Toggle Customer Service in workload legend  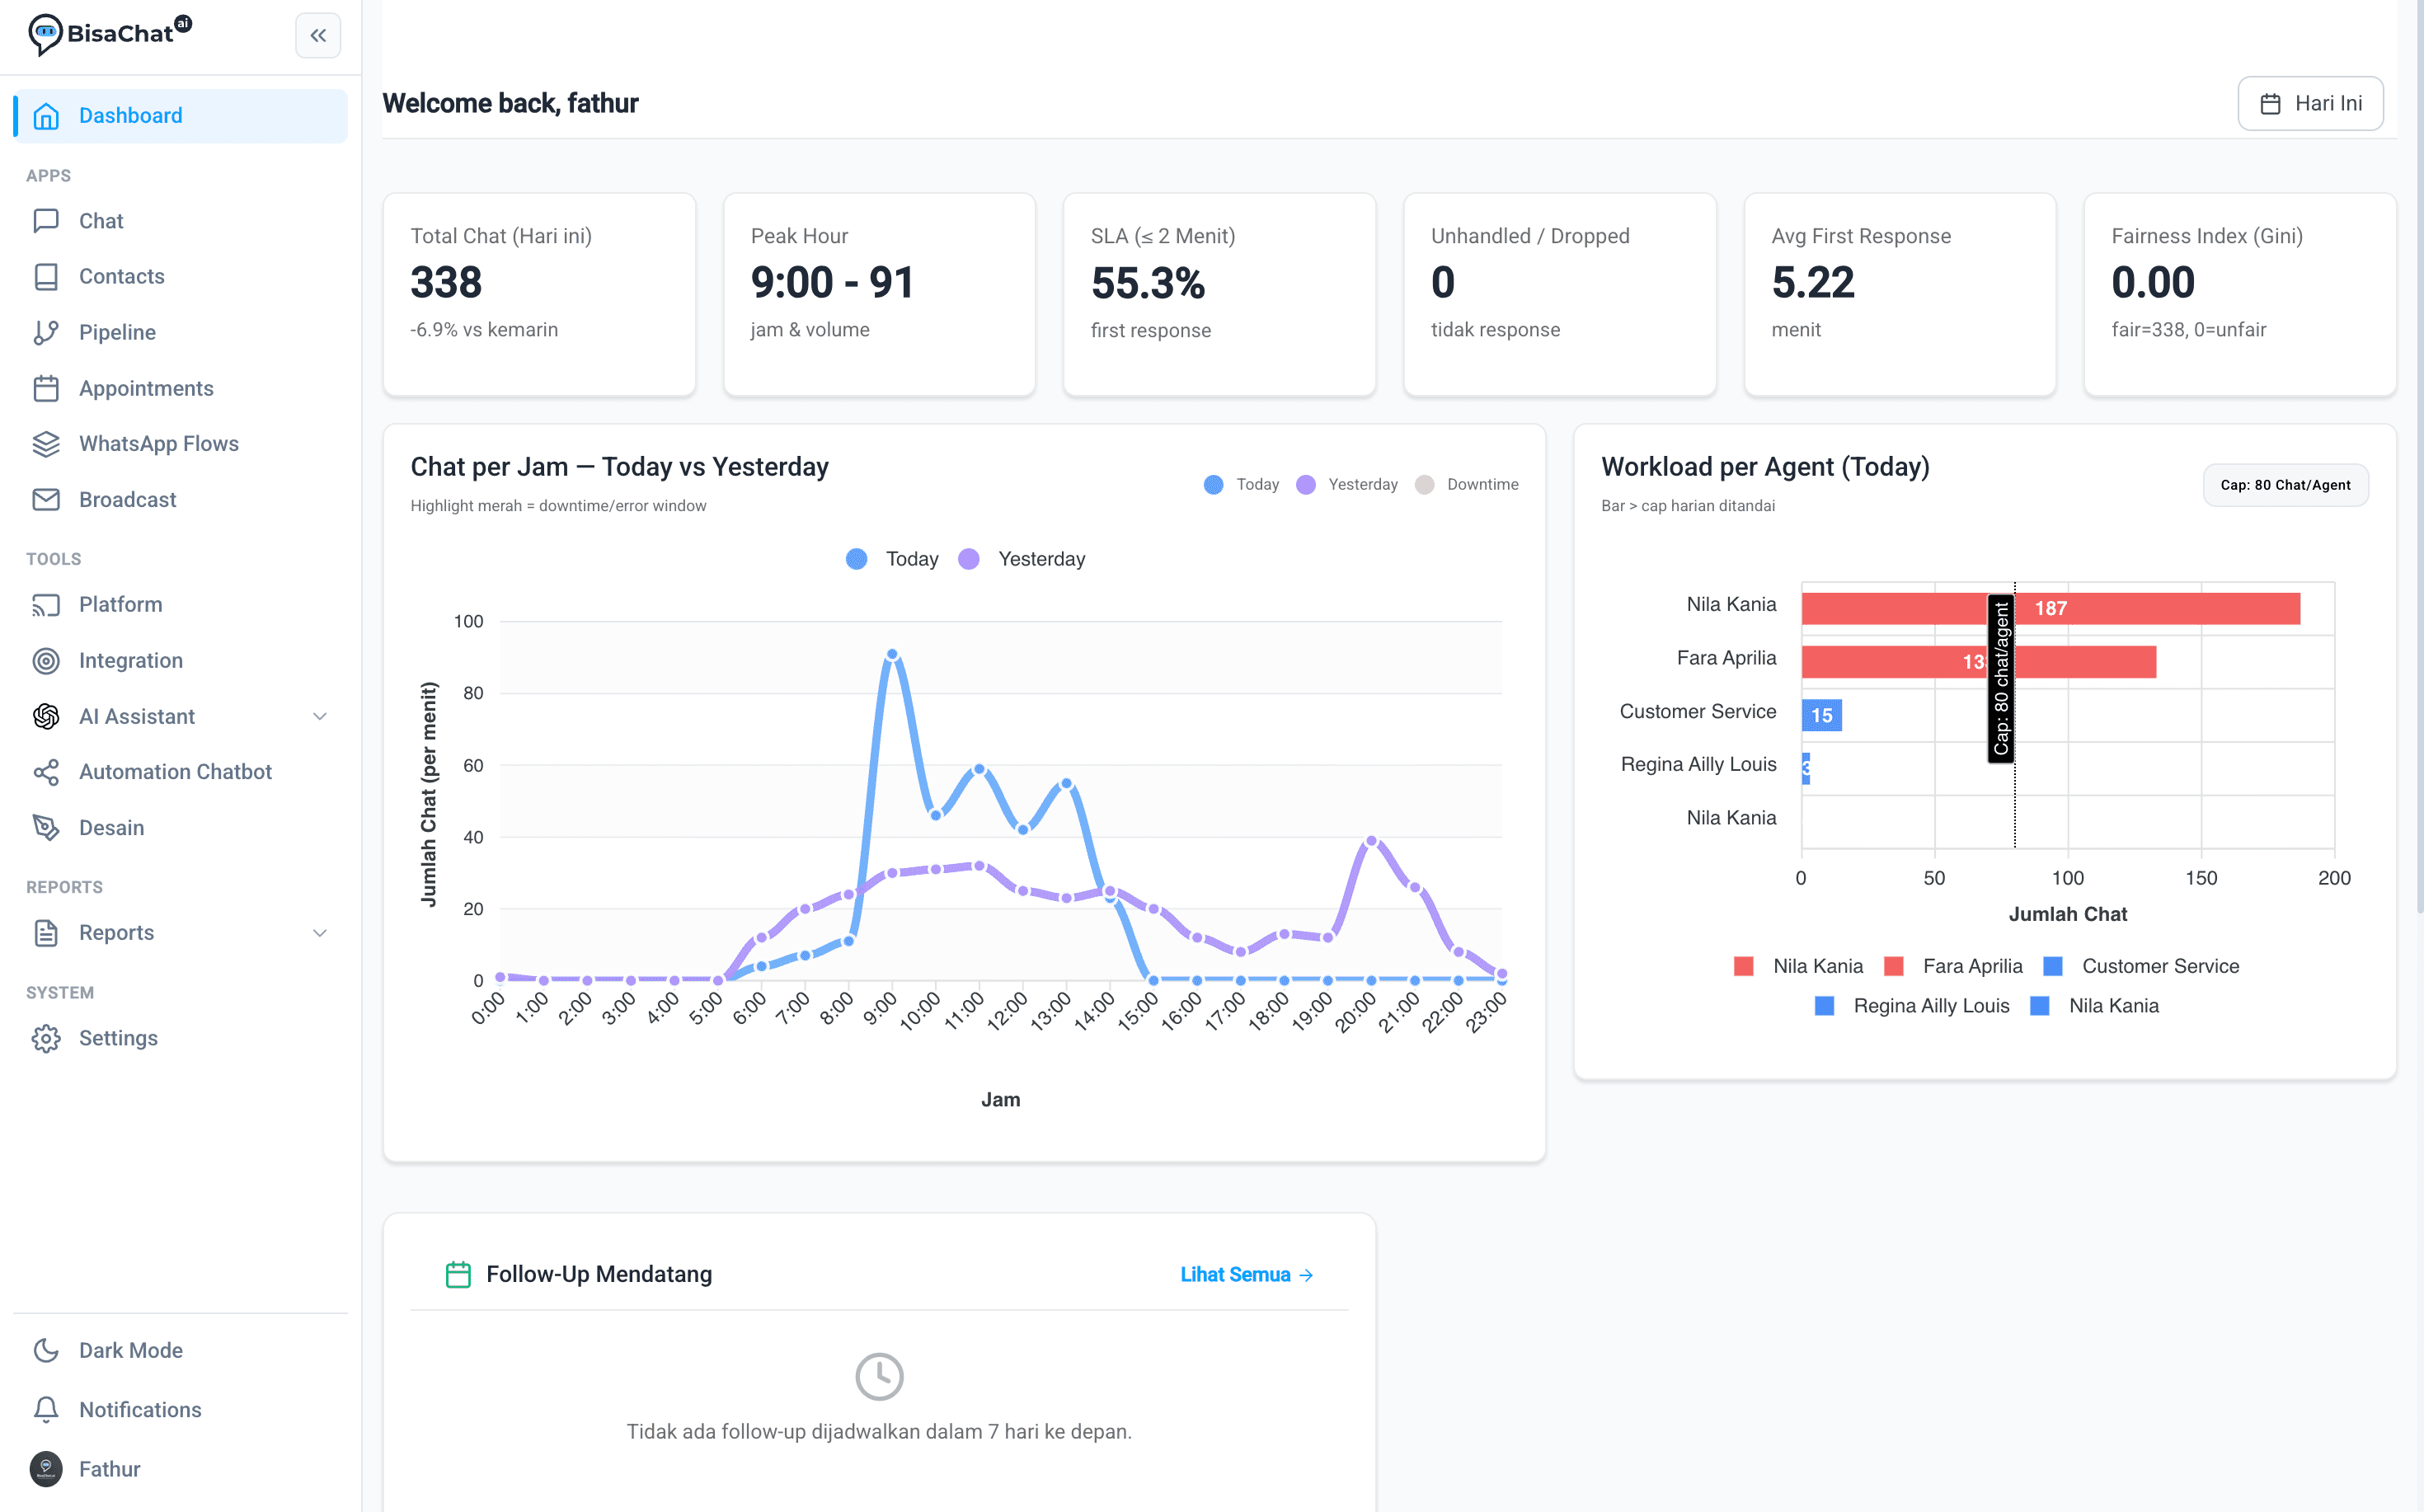tap(2141, 967)
